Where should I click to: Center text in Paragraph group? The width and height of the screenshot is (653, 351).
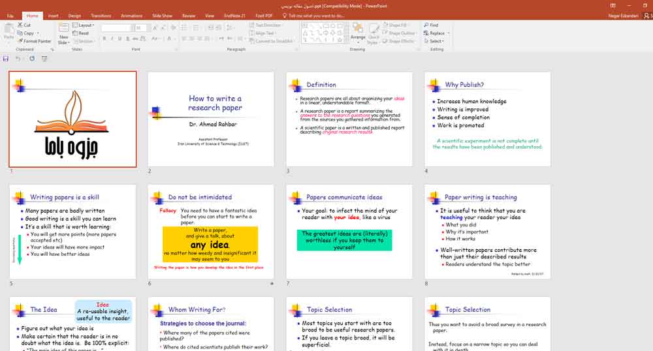192,38
